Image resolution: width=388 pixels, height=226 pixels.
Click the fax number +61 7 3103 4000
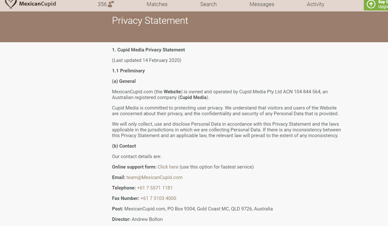click(x=158, y=198)
